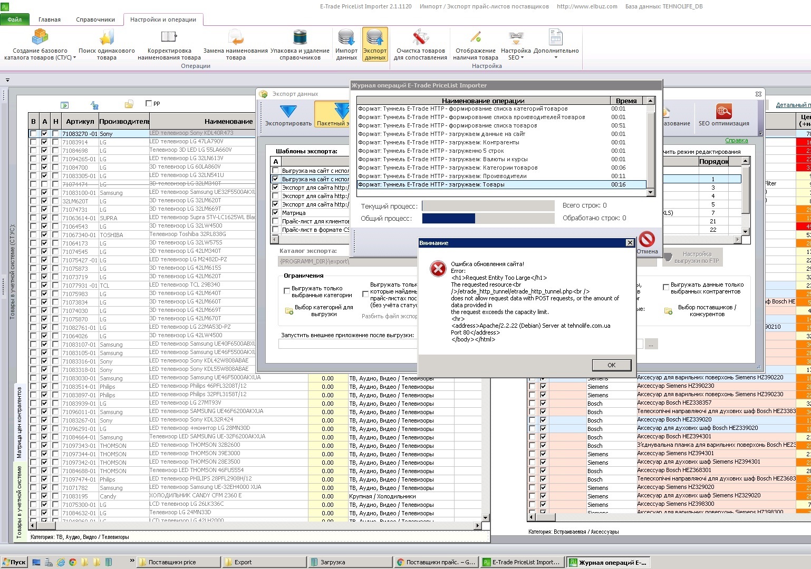Click the supplier selection folder icon
This screenshot has height=569, width=811.
coord(668,311)
